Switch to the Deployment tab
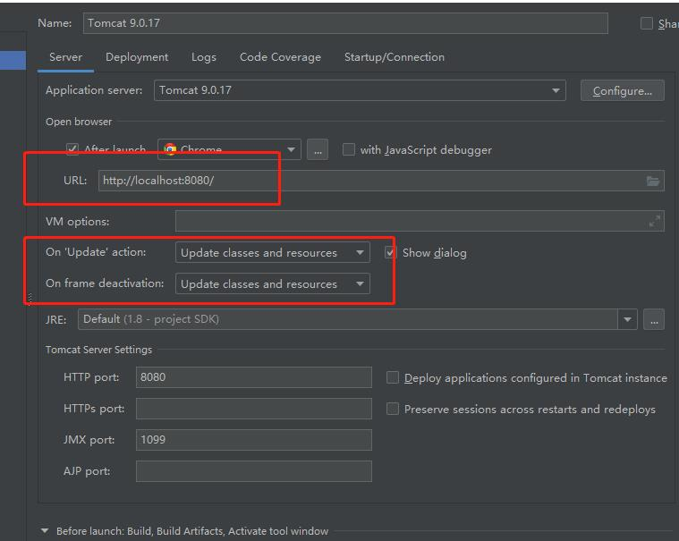The height and width of the screenshot is (541, 679). tap(137, 57)
